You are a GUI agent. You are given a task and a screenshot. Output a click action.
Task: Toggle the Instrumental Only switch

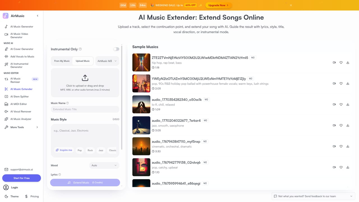pyautogui.click(x=116, y=49)
